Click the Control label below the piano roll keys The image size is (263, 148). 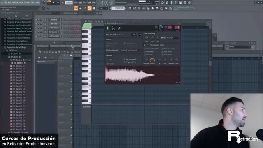pyautogui.click(x=87, y=107)
